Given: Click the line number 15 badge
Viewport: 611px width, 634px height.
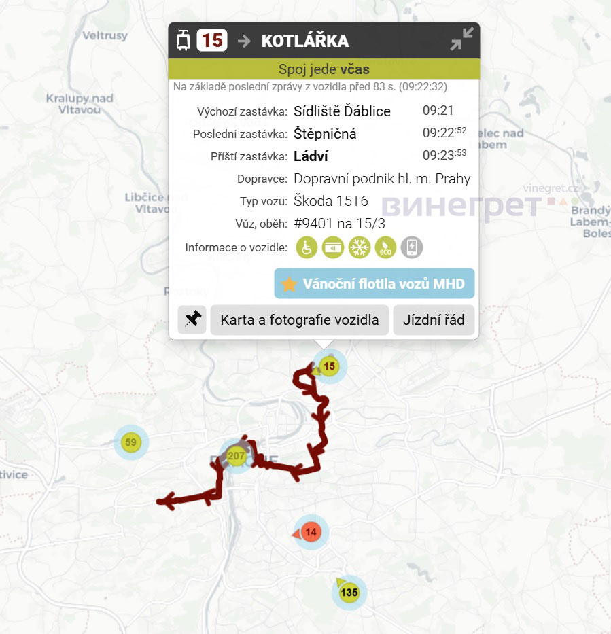Looking at the screenshot, I should click(211, 40).
